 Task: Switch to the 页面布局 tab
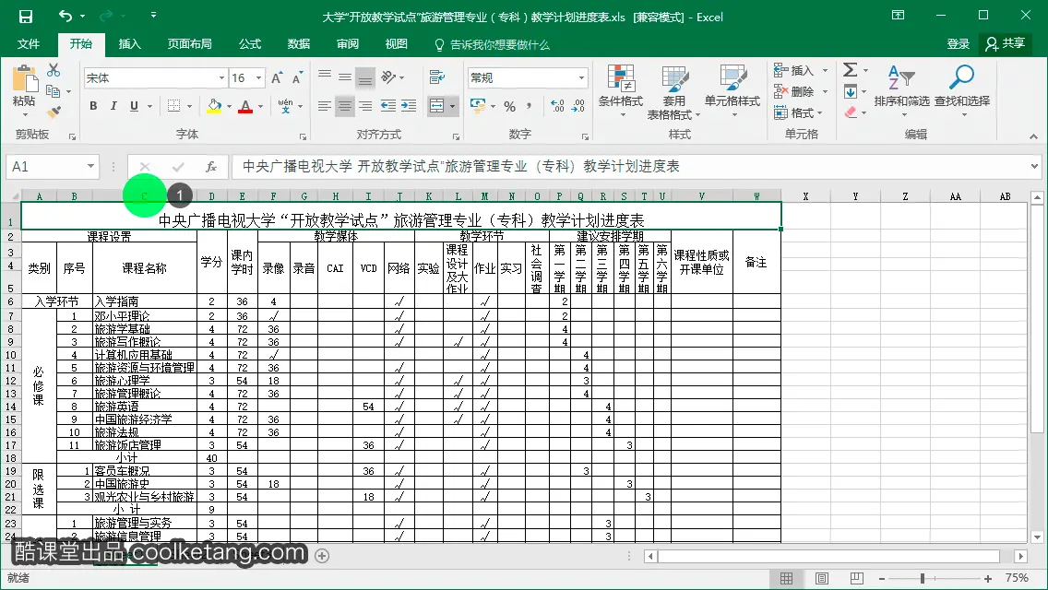tap(190, 44)
